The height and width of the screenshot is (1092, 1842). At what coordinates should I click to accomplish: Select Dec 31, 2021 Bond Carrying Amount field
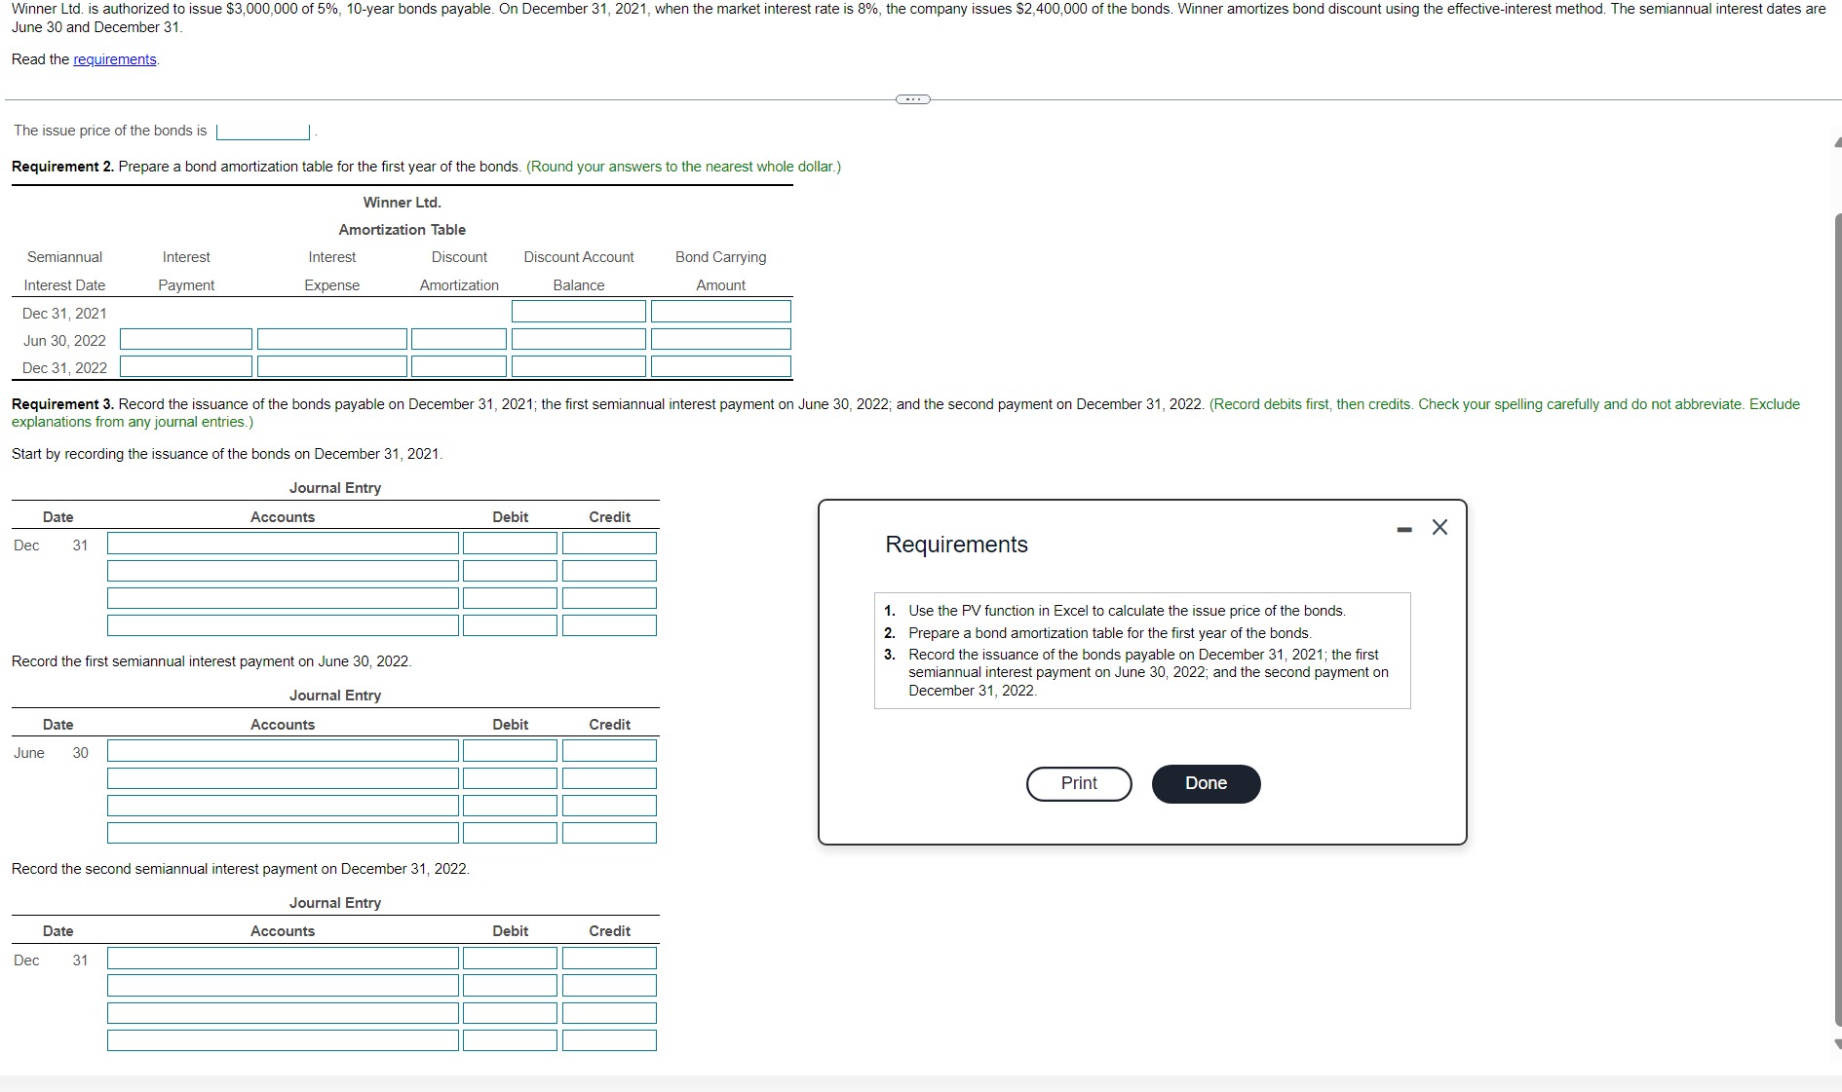721,312
